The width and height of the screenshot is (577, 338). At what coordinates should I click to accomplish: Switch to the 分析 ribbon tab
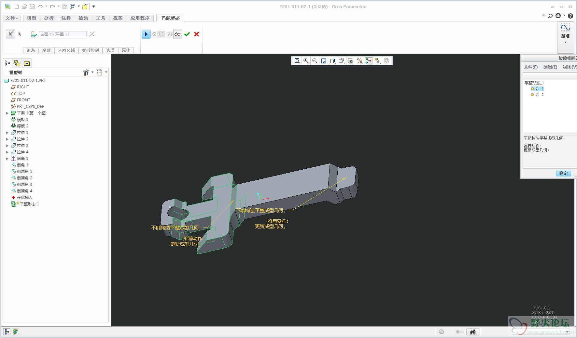point(49,18)
